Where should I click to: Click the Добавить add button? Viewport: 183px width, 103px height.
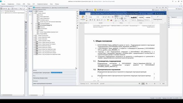click(x=82, y=10)
